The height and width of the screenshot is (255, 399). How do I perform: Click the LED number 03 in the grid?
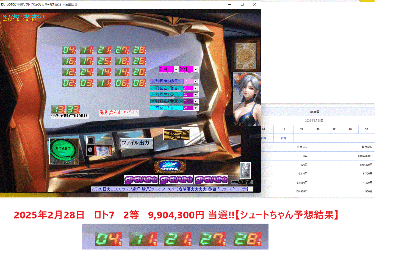click(x=87, y=83)
